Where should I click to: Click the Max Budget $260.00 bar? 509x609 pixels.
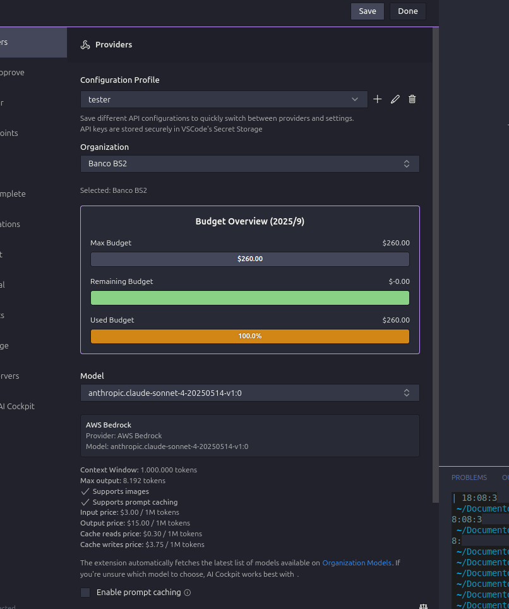coord(249,259)
